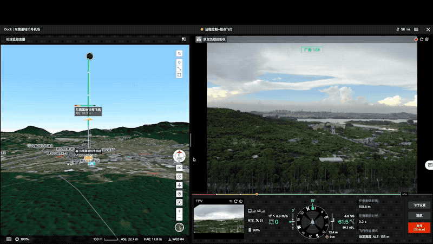Click the circular info icon below 2D
This screenshot has width=433, height=244.
pos(179,177)
